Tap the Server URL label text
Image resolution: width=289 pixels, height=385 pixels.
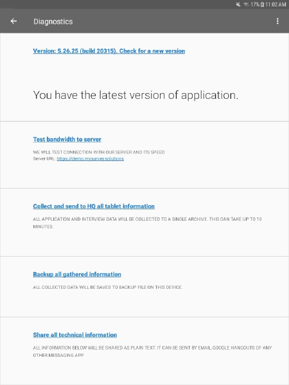44,158
